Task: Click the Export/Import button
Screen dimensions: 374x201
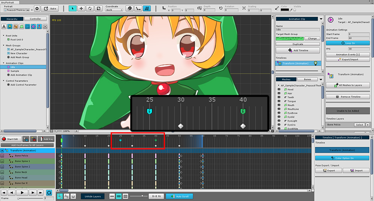Action: click(x=348, y=59)
